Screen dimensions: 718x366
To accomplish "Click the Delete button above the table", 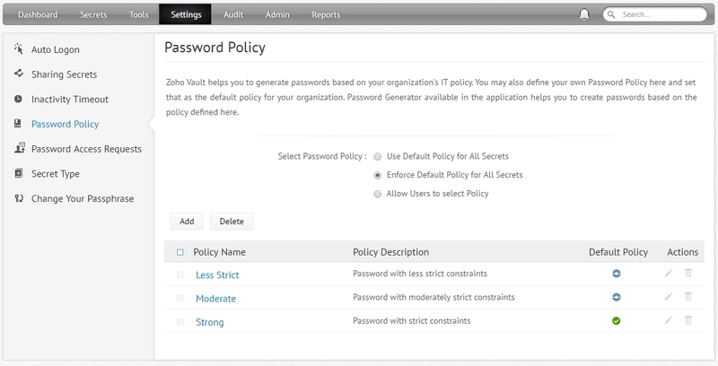I will click(232, 222).
